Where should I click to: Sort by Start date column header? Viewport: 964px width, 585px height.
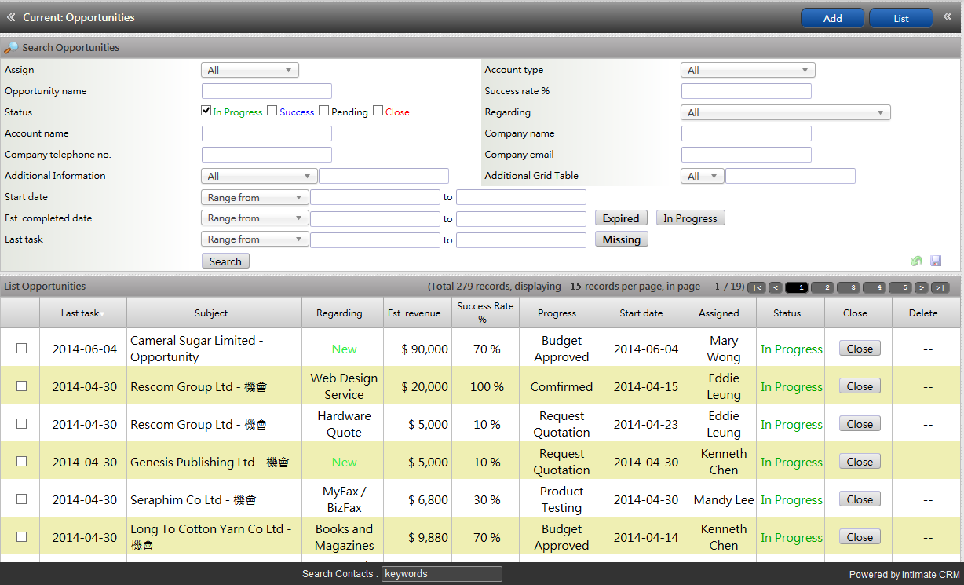point(641,313)
